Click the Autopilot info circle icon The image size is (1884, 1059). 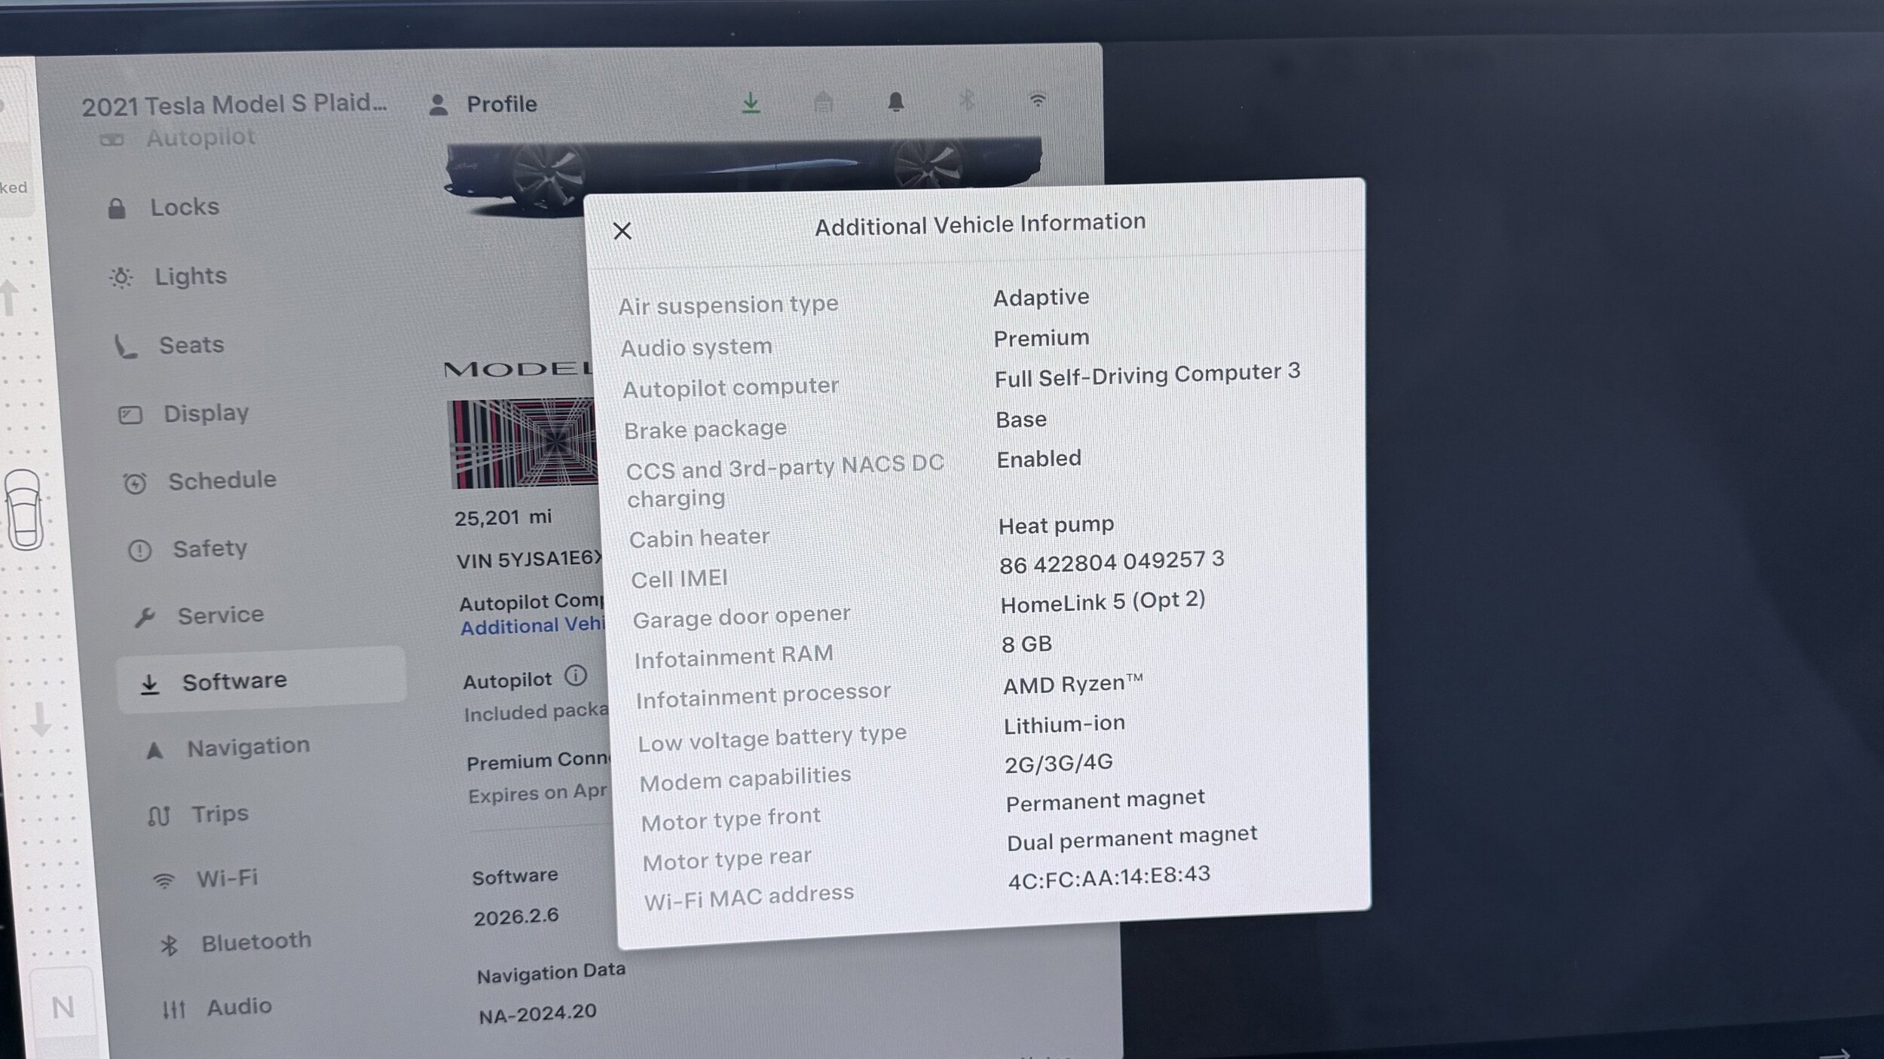tap(576, 676)
